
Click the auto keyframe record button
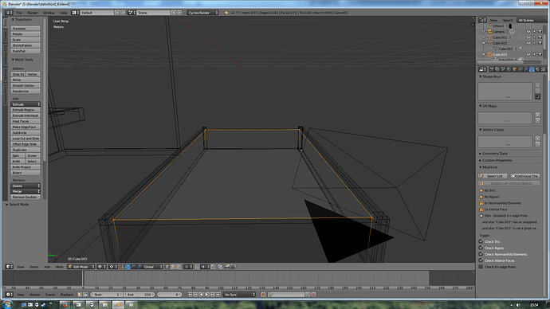pos(263,295)
